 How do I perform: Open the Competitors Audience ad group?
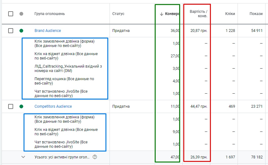pos(53,106)
